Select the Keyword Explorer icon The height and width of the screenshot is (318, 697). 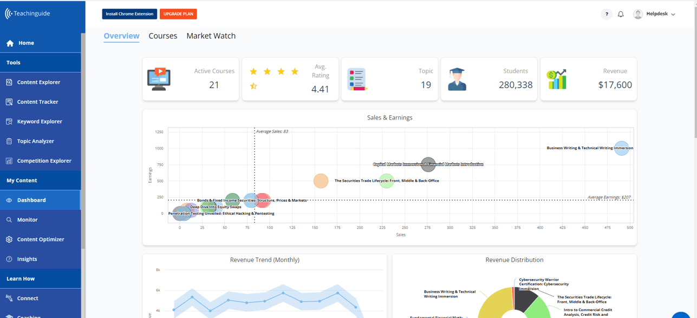click(9, 122)
